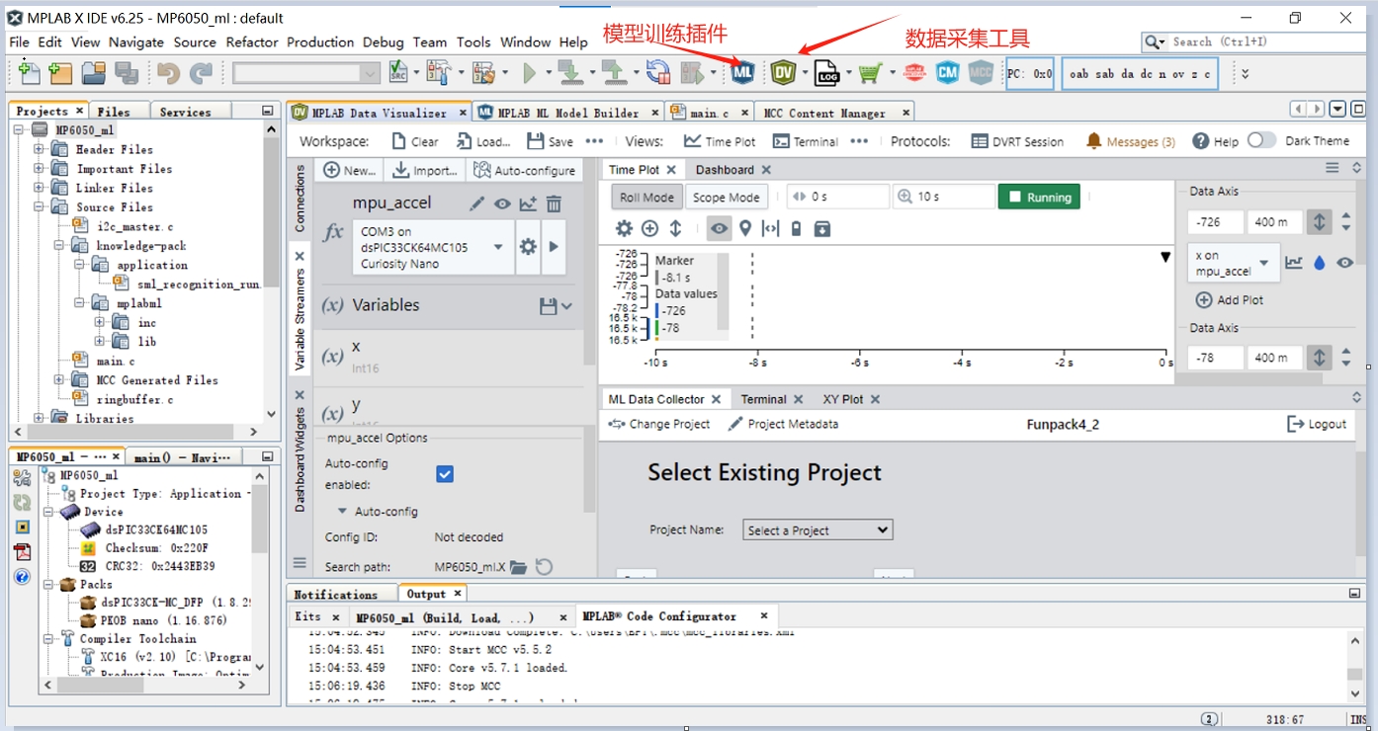Viewport: 1378px width, 731px height.
Task: Collapse the knowledge-pack folder node
Action: [58, 246]
